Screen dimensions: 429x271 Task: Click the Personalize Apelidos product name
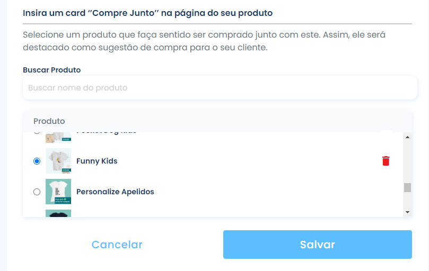(x=115, y=192)
